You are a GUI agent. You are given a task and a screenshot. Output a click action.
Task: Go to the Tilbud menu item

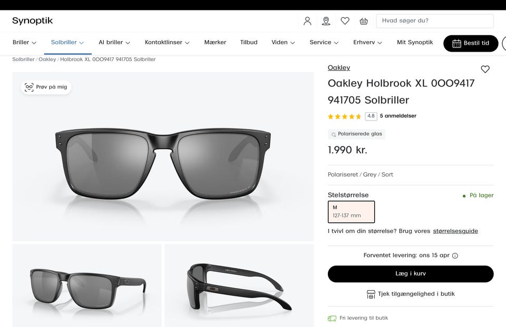coord(249,43)
